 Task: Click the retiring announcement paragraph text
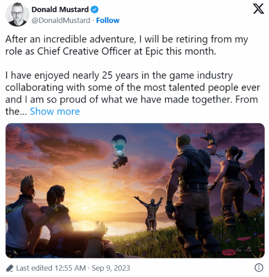pos(127,45)
